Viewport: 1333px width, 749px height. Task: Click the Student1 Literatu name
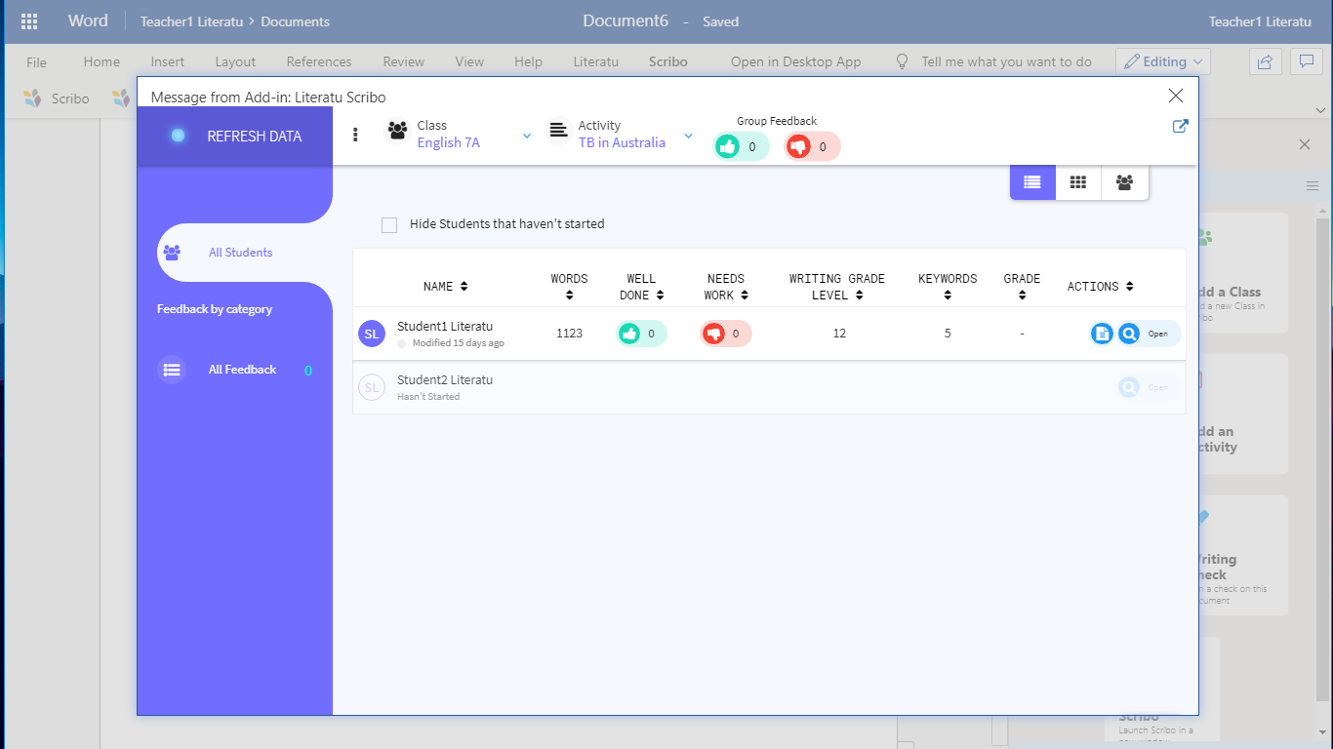[445, 326]
